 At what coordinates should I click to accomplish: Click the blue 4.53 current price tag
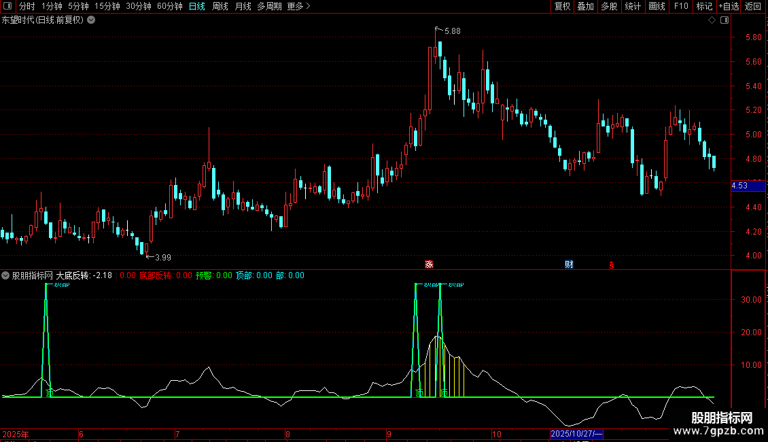pos(748,186)
